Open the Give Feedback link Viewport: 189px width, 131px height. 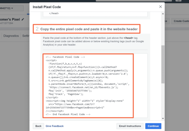pos(55,126)
